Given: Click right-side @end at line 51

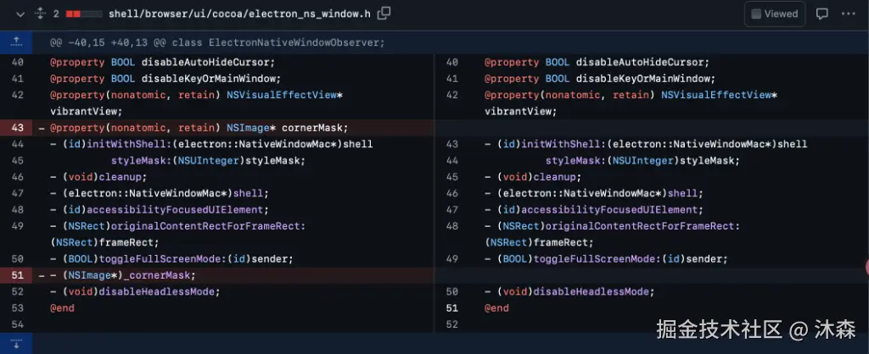Looking at the screenshot, I should [496, 308].
